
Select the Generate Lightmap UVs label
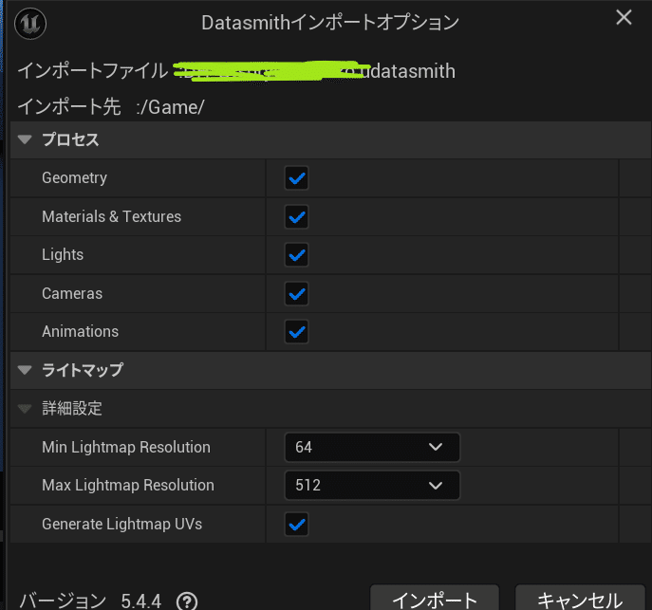pos(121,524)
